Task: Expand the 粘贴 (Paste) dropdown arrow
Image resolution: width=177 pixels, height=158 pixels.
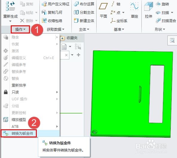Action: point(36,13)
